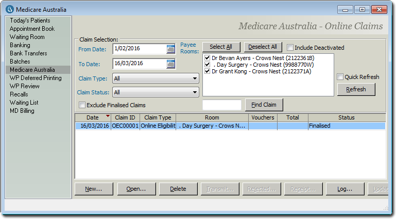Viewport: 396px width, 219px height.
Task: Go to MD Billing in the sidebar
Action: (21, 111)
